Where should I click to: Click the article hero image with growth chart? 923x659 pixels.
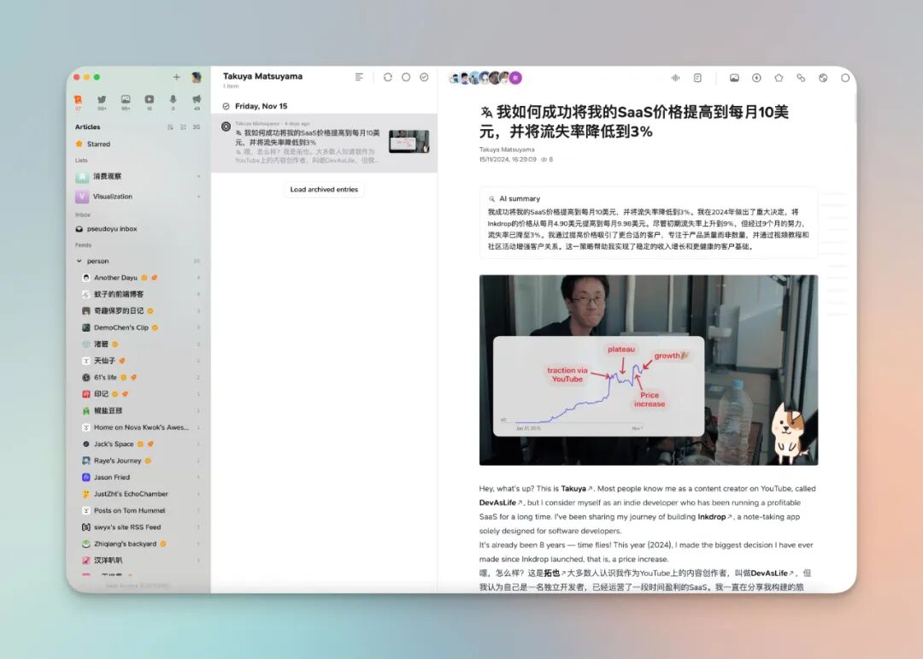click(x=649, y=370)
